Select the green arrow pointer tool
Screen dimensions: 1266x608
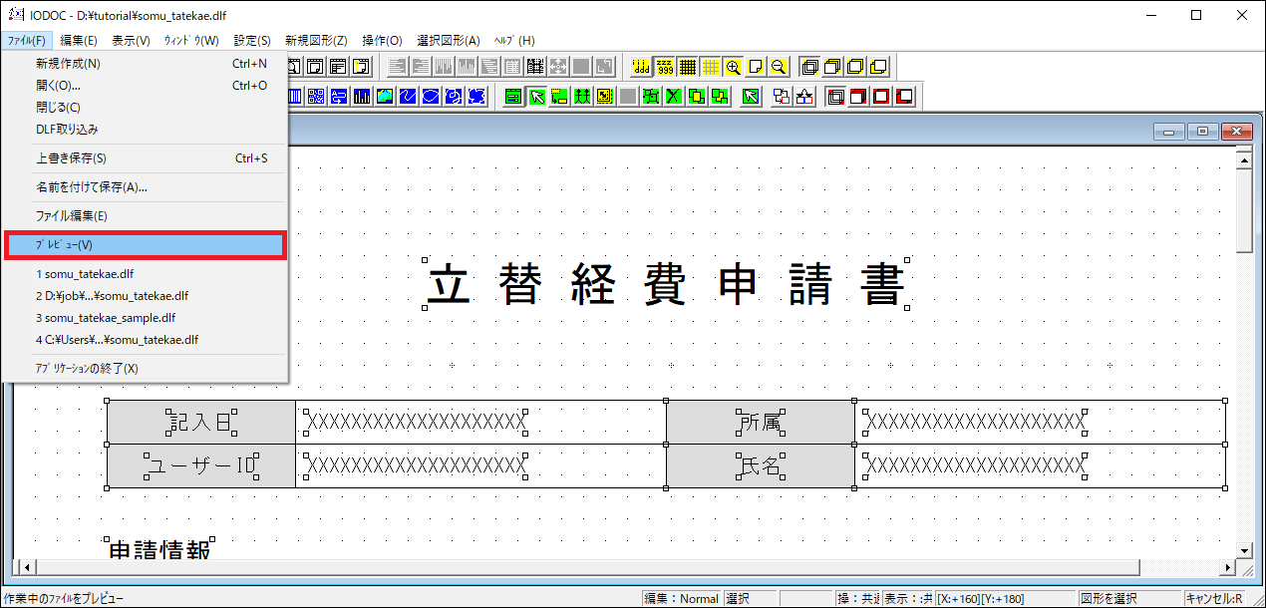(x=536, y=97)
